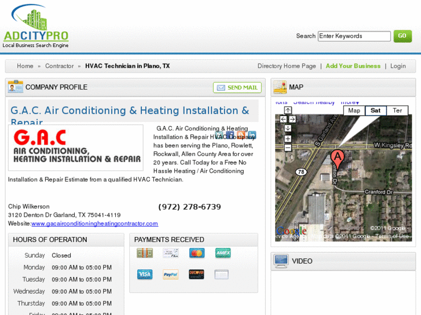
Task: Pan the map up with arrow
Action: (x=288, y=110)
